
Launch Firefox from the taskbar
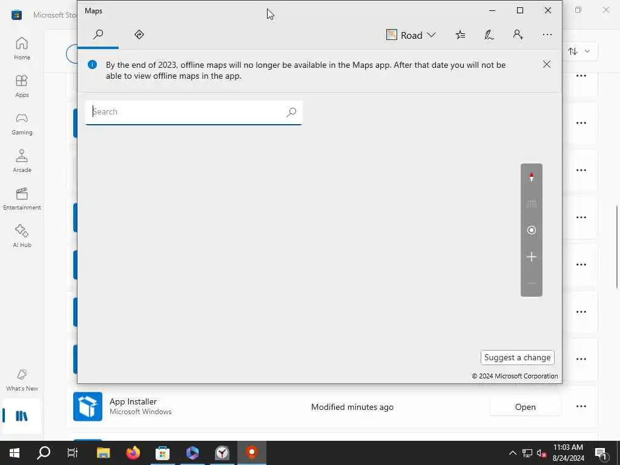[x=133, y=453]
